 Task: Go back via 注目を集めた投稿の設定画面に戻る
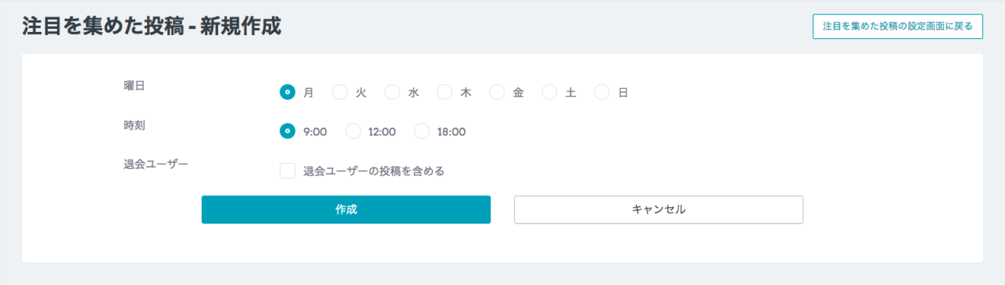click(898, 26)
